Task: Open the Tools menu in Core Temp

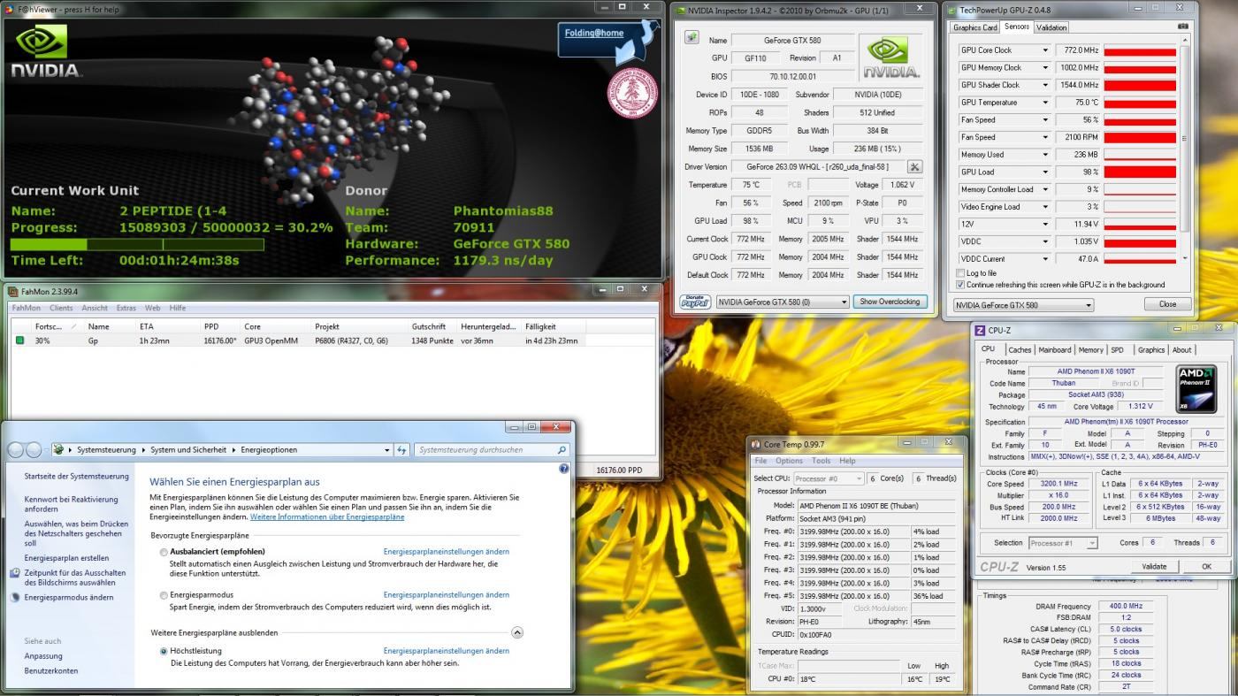Action: [822, 461]
